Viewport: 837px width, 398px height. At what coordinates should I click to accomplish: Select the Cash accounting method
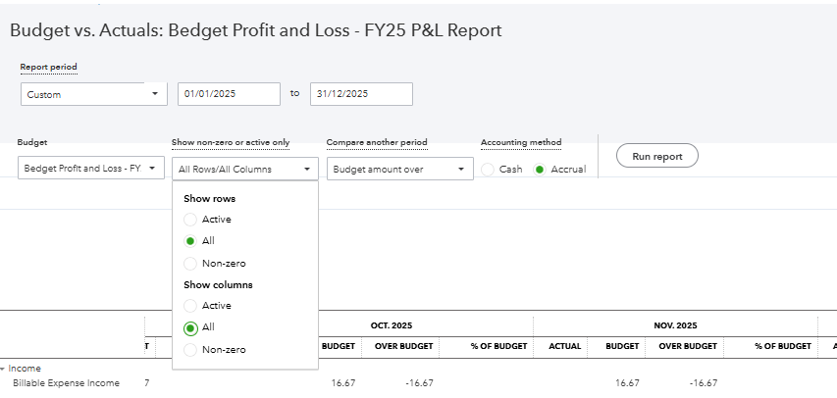tap(489, 170)
